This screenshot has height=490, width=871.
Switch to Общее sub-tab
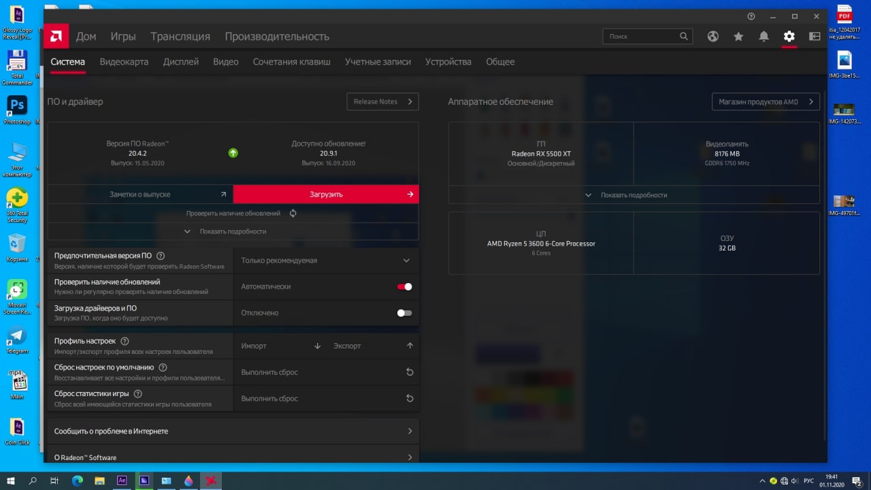point(500,62)
